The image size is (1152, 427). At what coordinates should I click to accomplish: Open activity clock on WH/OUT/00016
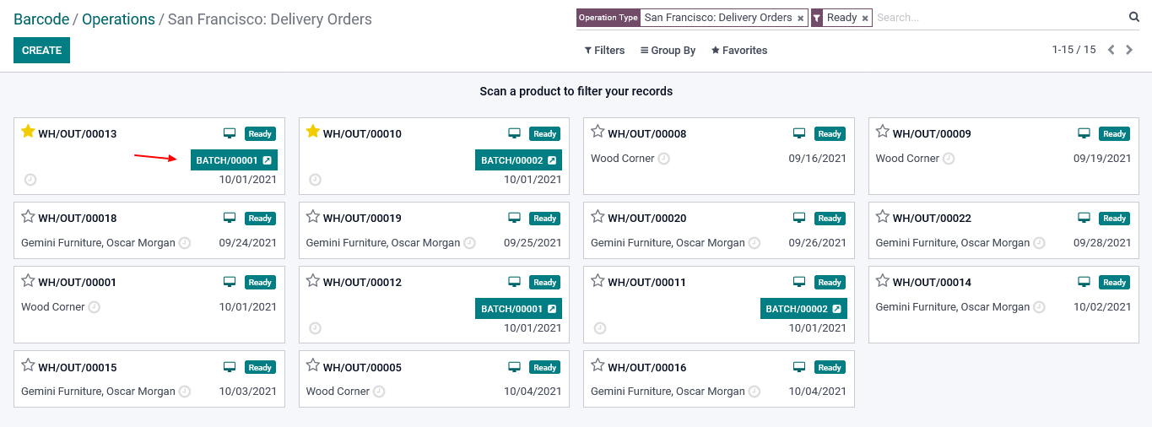coord(754,392)
